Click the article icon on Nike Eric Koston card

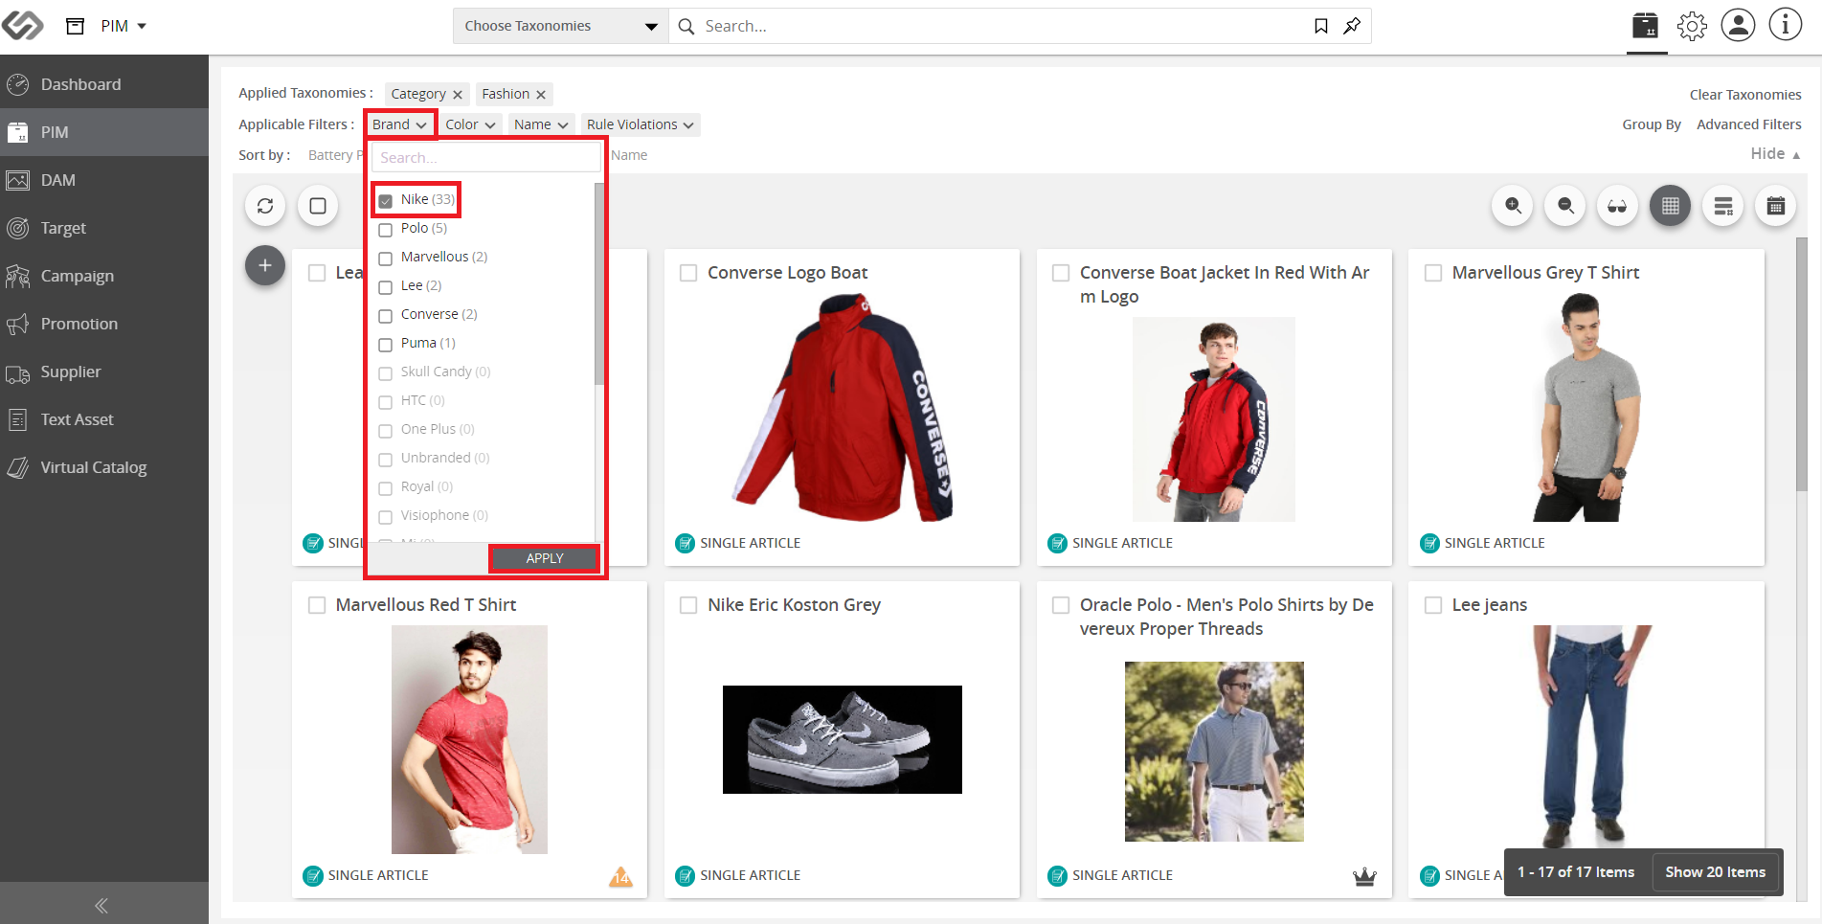(x=685, y=875)
